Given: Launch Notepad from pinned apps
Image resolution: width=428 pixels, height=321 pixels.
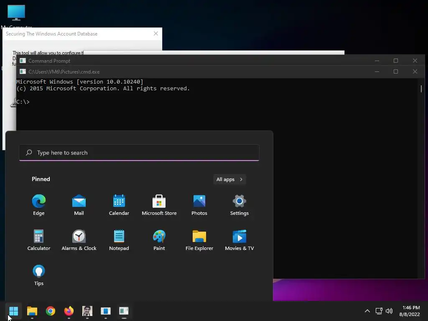Looking at the screenshot, I should point(119,240).
